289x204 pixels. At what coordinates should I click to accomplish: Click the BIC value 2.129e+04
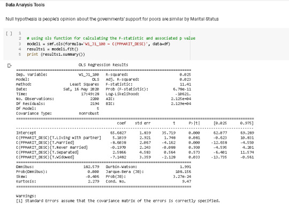(181, 103)
